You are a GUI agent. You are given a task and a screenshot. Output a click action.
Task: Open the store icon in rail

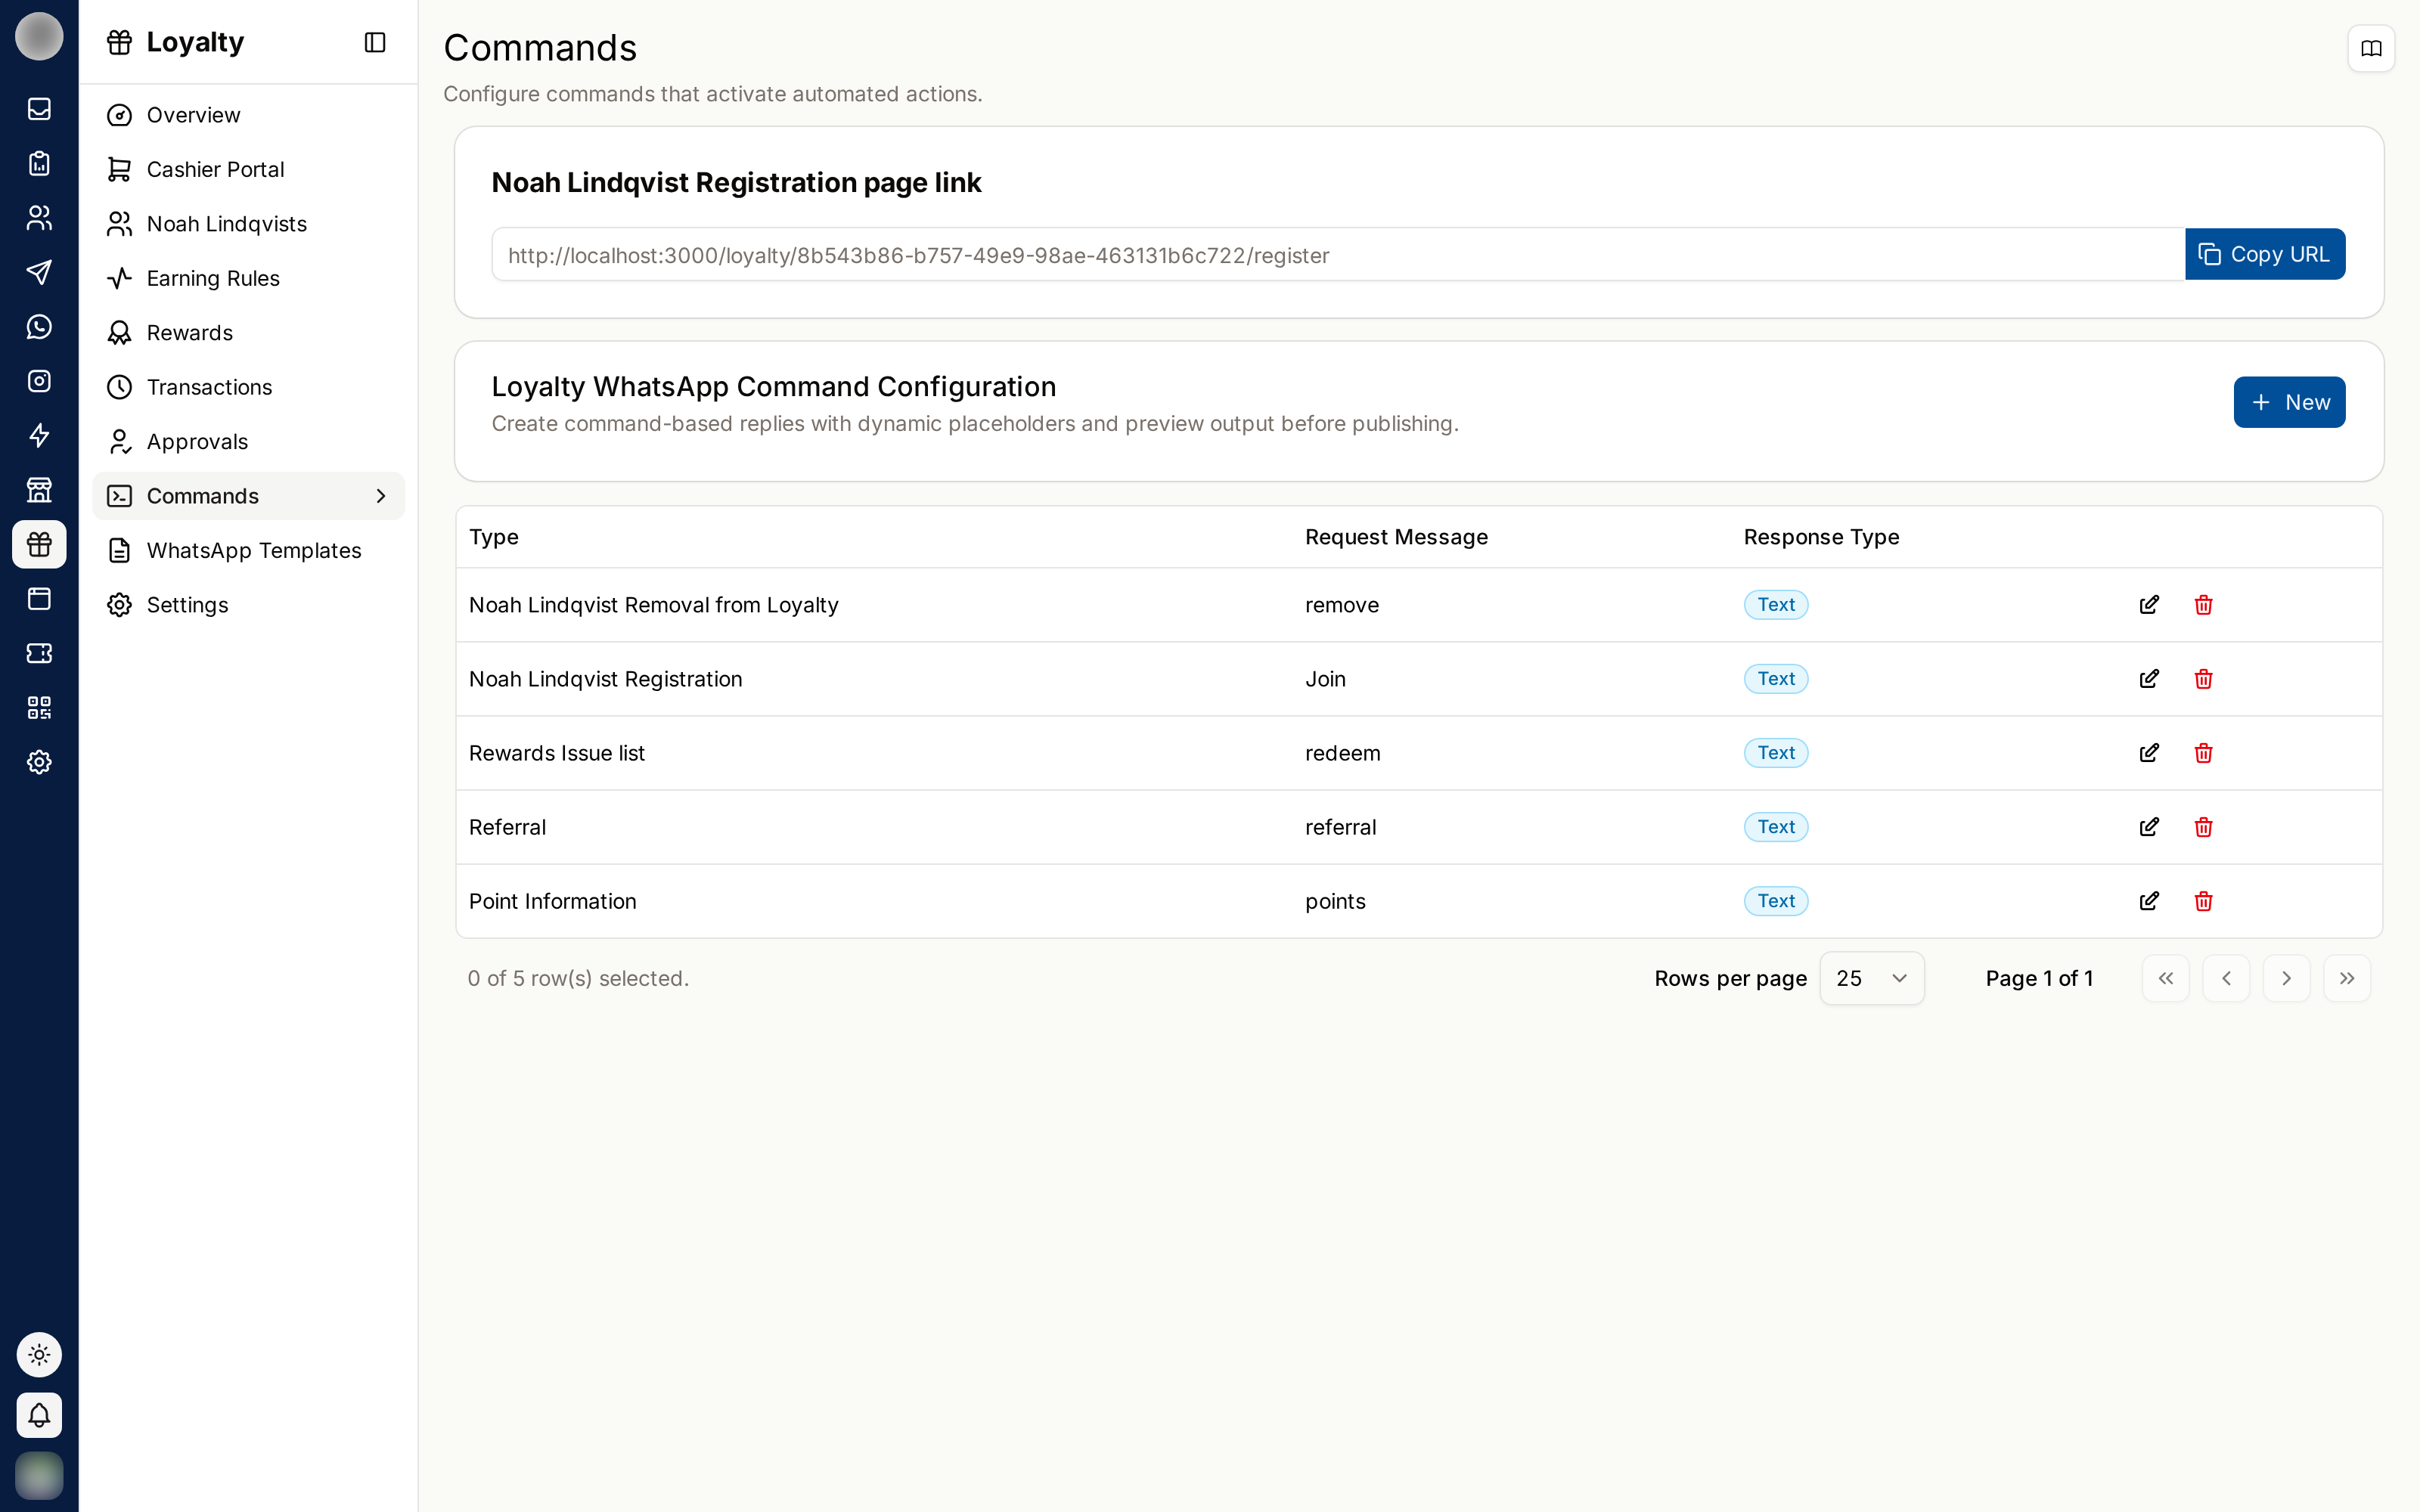point(39,490)
